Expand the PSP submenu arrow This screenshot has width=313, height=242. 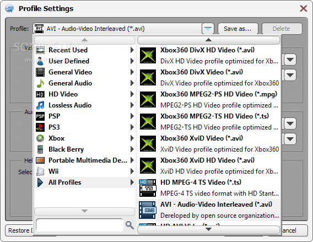tap(132, 116)
